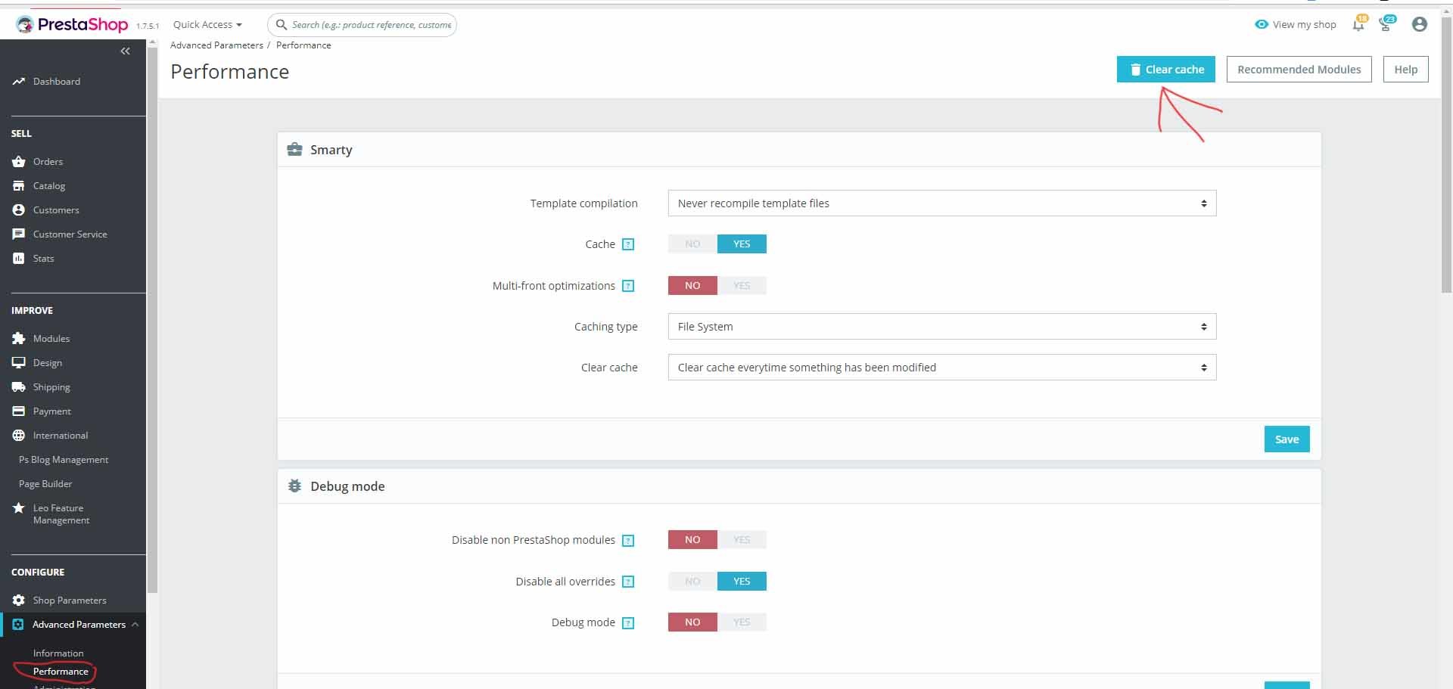This screenshot has height=689, width=1453.
Task: Click the notifications bell icon
Action: pos(1358,25)
